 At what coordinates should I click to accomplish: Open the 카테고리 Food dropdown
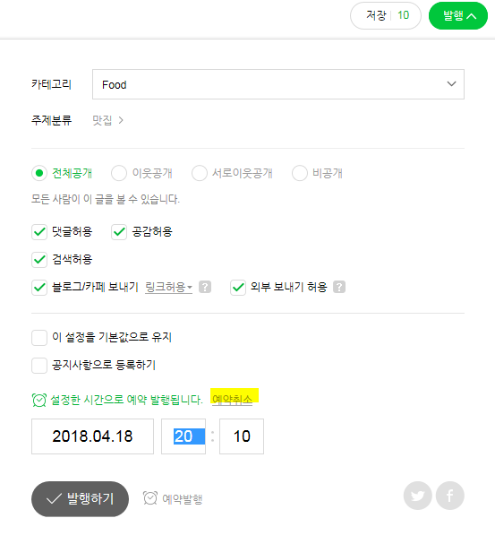(x=278, y=84)
